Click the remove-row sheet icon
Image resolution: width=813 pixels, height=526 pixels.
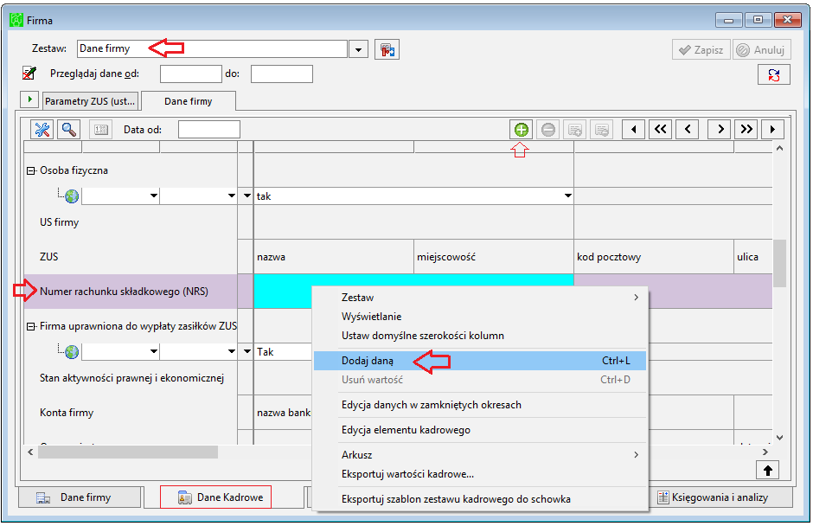(x=602, y=130)
